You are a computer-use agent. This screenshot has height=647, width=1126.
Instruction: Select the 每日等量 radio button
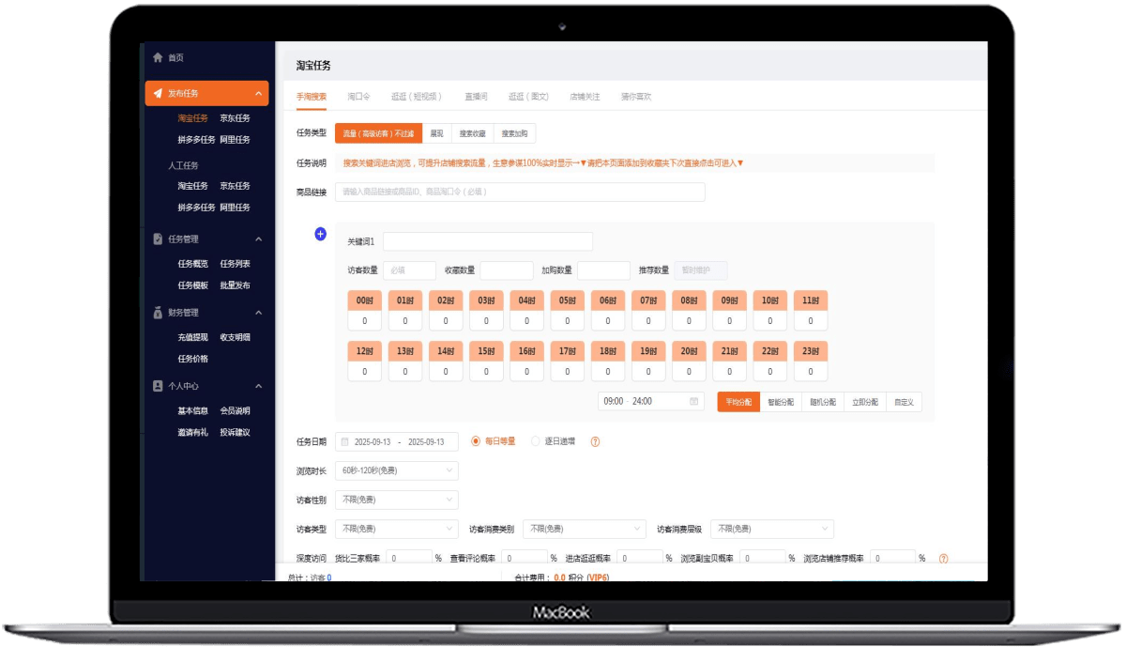click(477, 441)
